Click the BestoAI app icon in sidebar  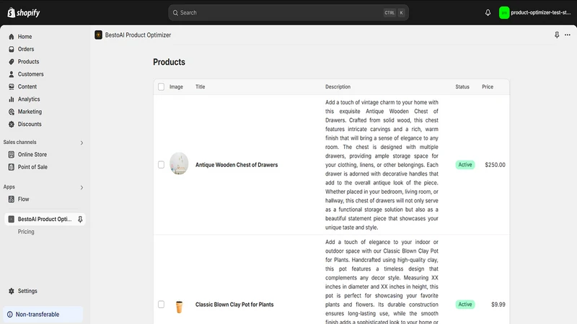point(12,220)
